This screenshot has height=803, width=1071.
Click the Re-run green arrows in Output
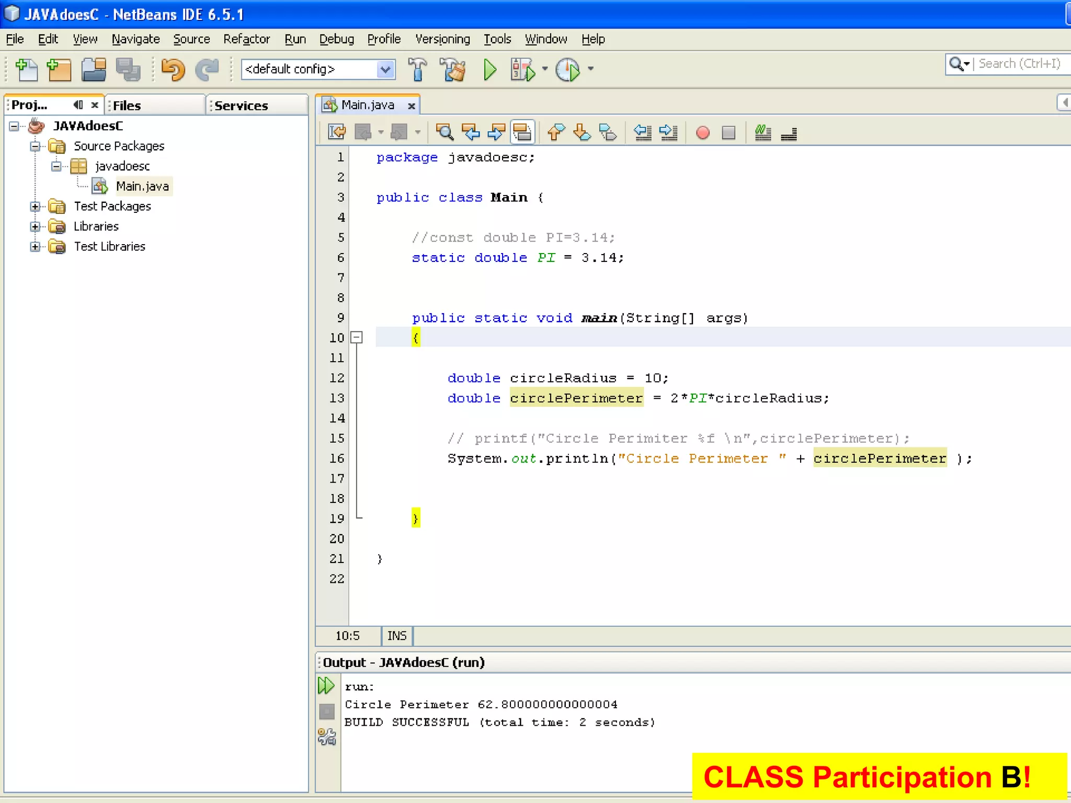[x=326, y=685]
